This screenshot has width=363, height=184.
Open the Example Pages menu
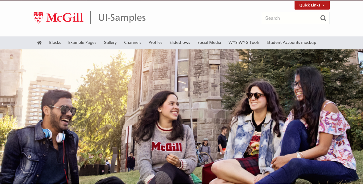click(x=82, y=42)
